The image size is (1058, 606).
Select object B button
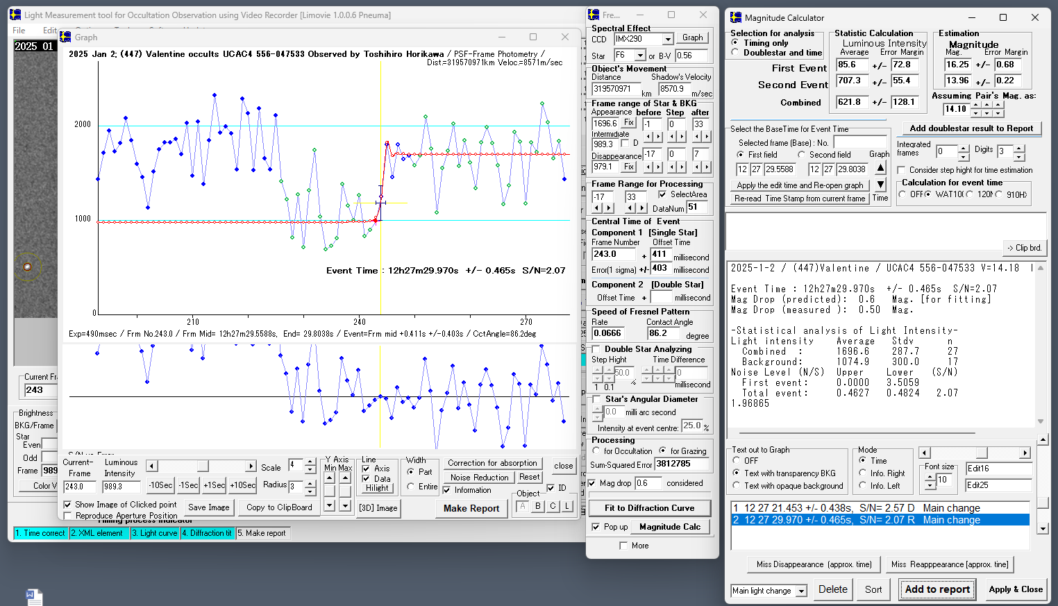point(538,506)
